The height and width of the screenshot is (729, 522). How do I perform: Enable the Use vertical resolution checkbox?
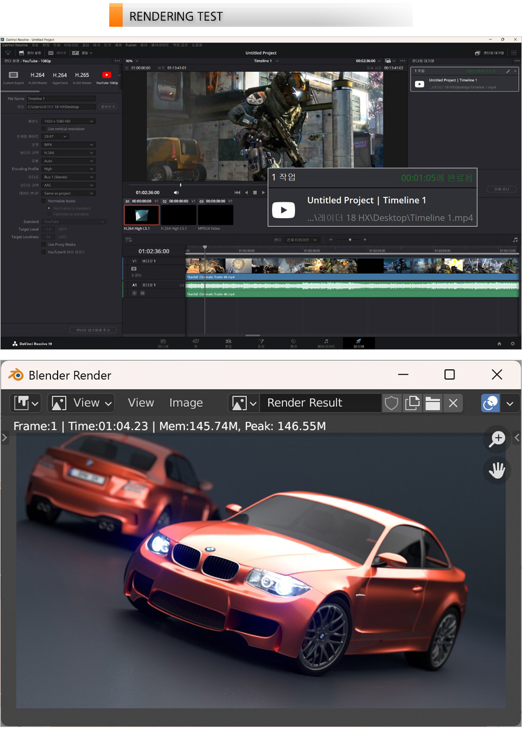[x=43, y=129]
